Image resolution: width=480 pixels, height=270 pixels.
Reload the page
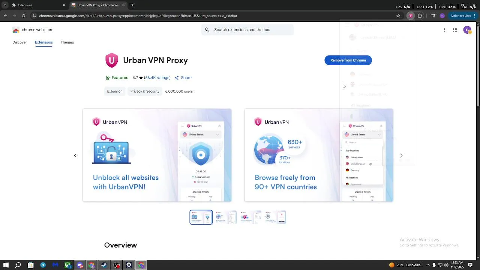[x=24, y=16]
